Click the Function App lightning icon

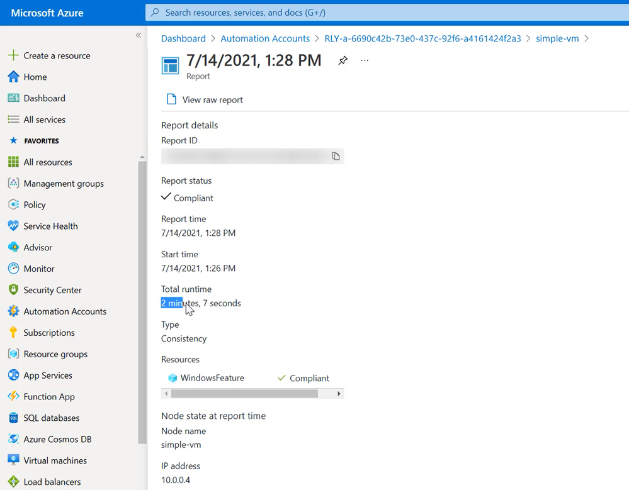[x=13, y=396]
